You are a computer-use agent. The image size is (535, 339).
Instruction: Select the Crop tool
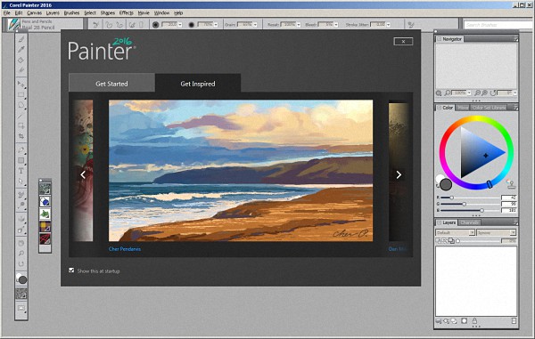[21, 136]
